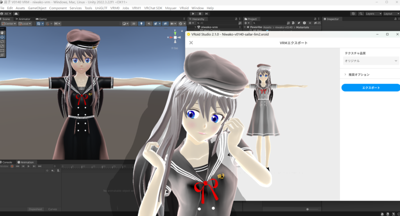This screenshot has width=400, height=216.
Task: Select the Rect tool in Scene overlay
Action: (x=2, y=50)
